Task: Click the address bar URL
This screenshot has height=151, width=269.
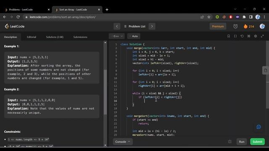Action: tap(63, 17)
